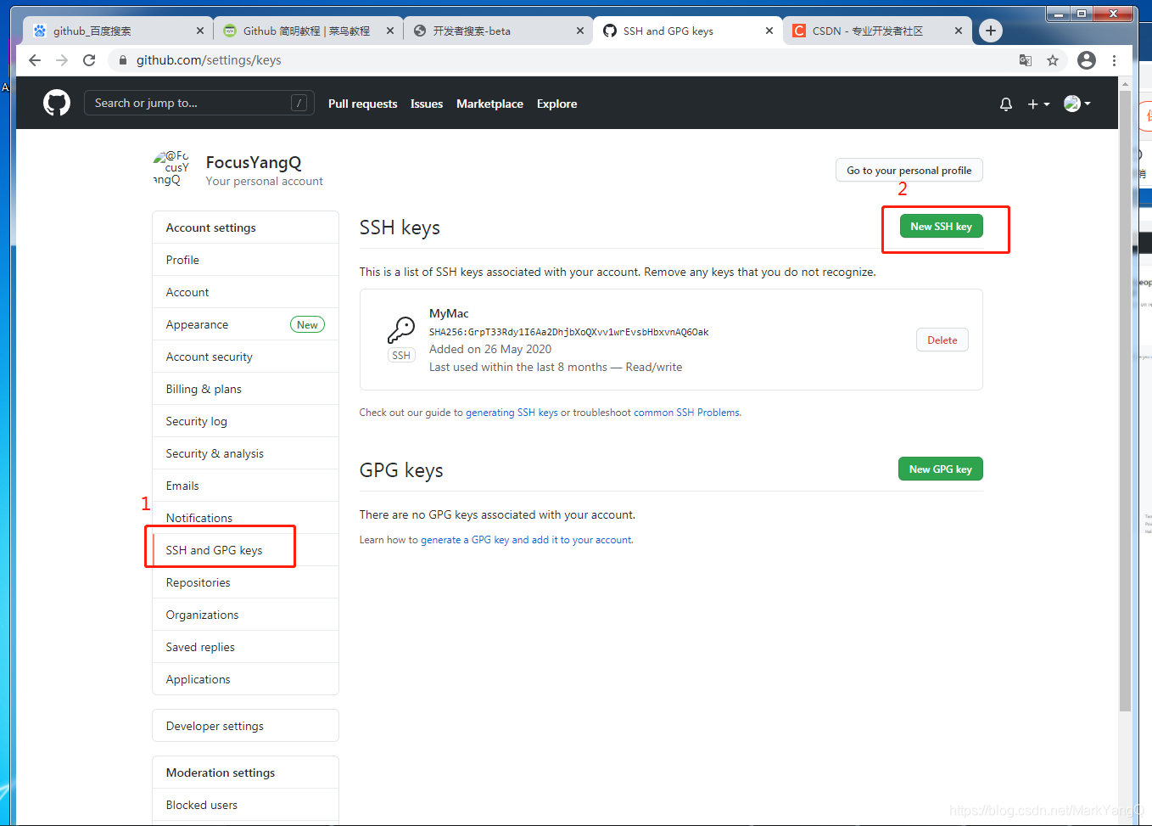Click the MyMac key title
Image resolution: width=1152 pixels, height=826 pixels.
click(449, 313)
